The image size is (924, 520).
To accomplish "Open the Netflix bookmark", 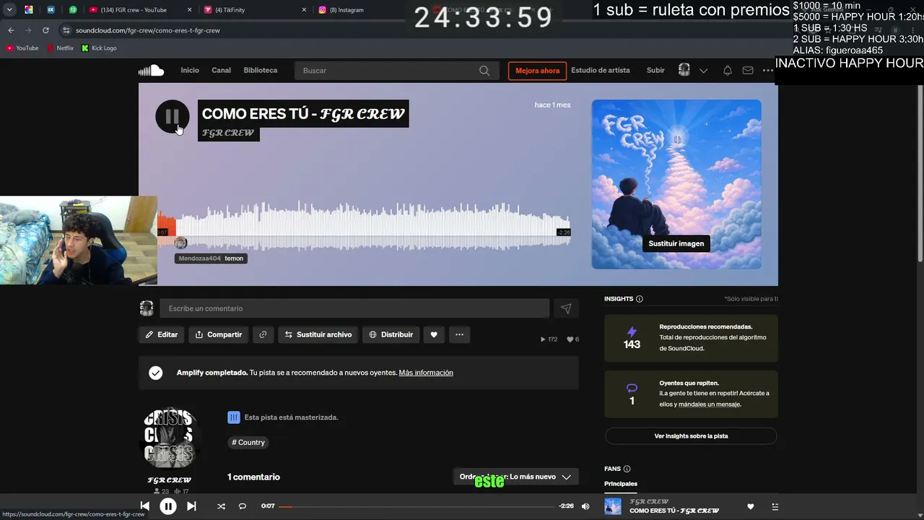I will [x=61, y=48].
